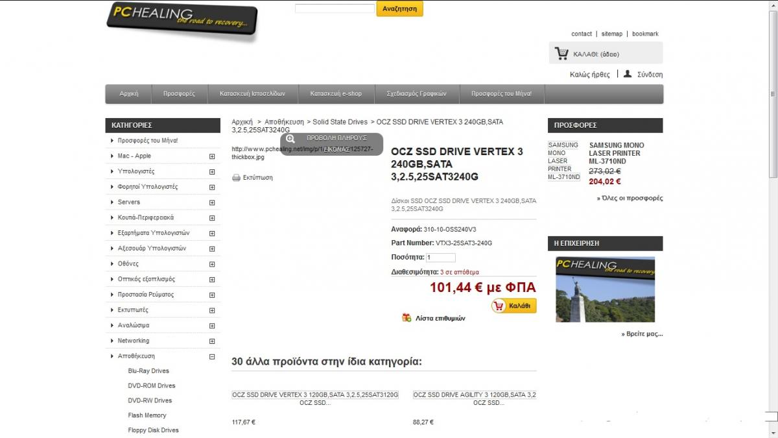Expand the Networking category plus box

(212, 341)
